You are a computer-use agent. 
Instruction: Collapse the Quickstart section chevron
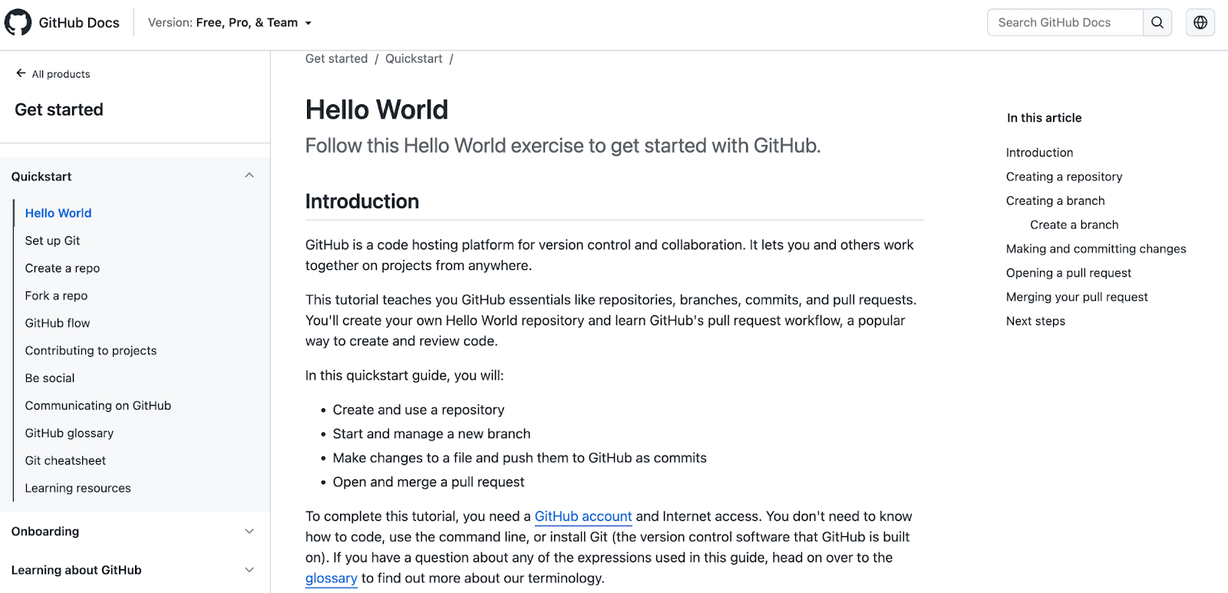[x=249, y=176]
